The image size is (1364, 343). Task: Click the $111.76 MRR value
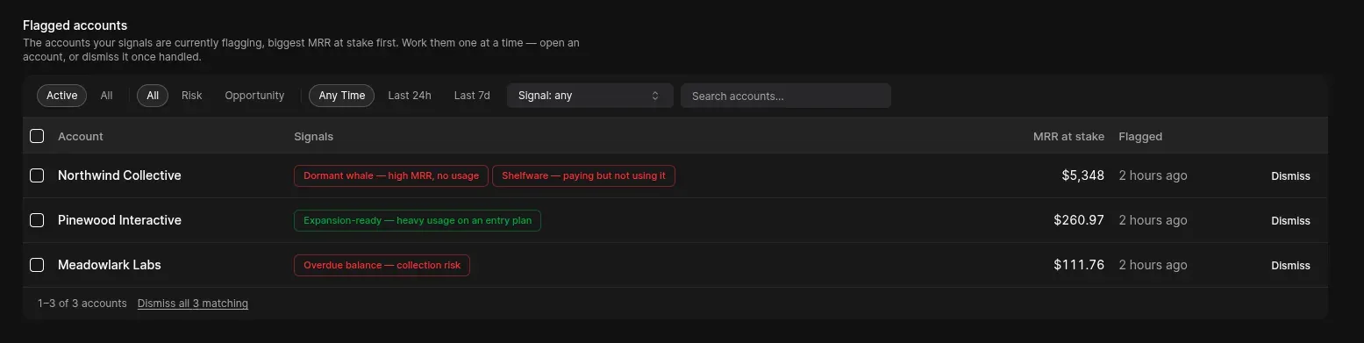point(1080,265)
